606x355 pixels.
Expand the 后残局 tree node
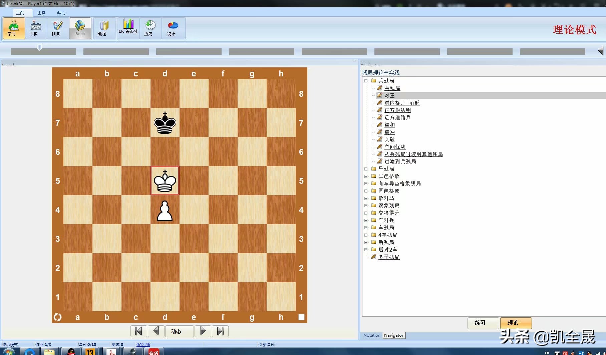pos(366,242)
